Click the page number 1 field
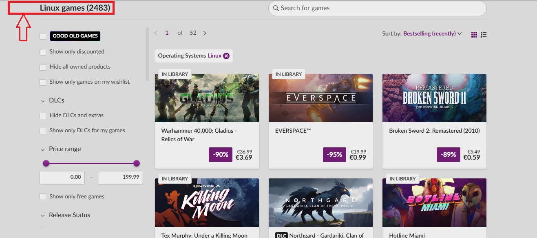Viewport: 537px width, 238px height. [x=167, y=33]
